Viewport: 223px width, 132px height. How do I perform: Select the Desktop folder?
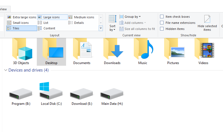[51, 52]
